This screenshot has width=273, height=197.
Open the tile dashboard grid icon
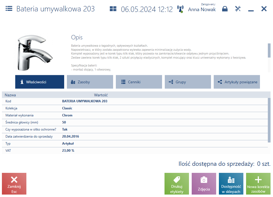113,9
